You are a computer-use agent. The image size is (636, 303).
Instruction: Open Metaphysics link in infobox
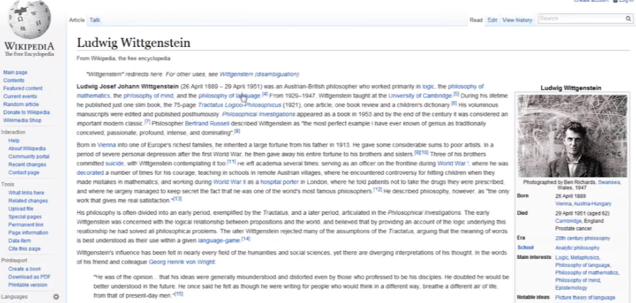click(x=585, y=258)
